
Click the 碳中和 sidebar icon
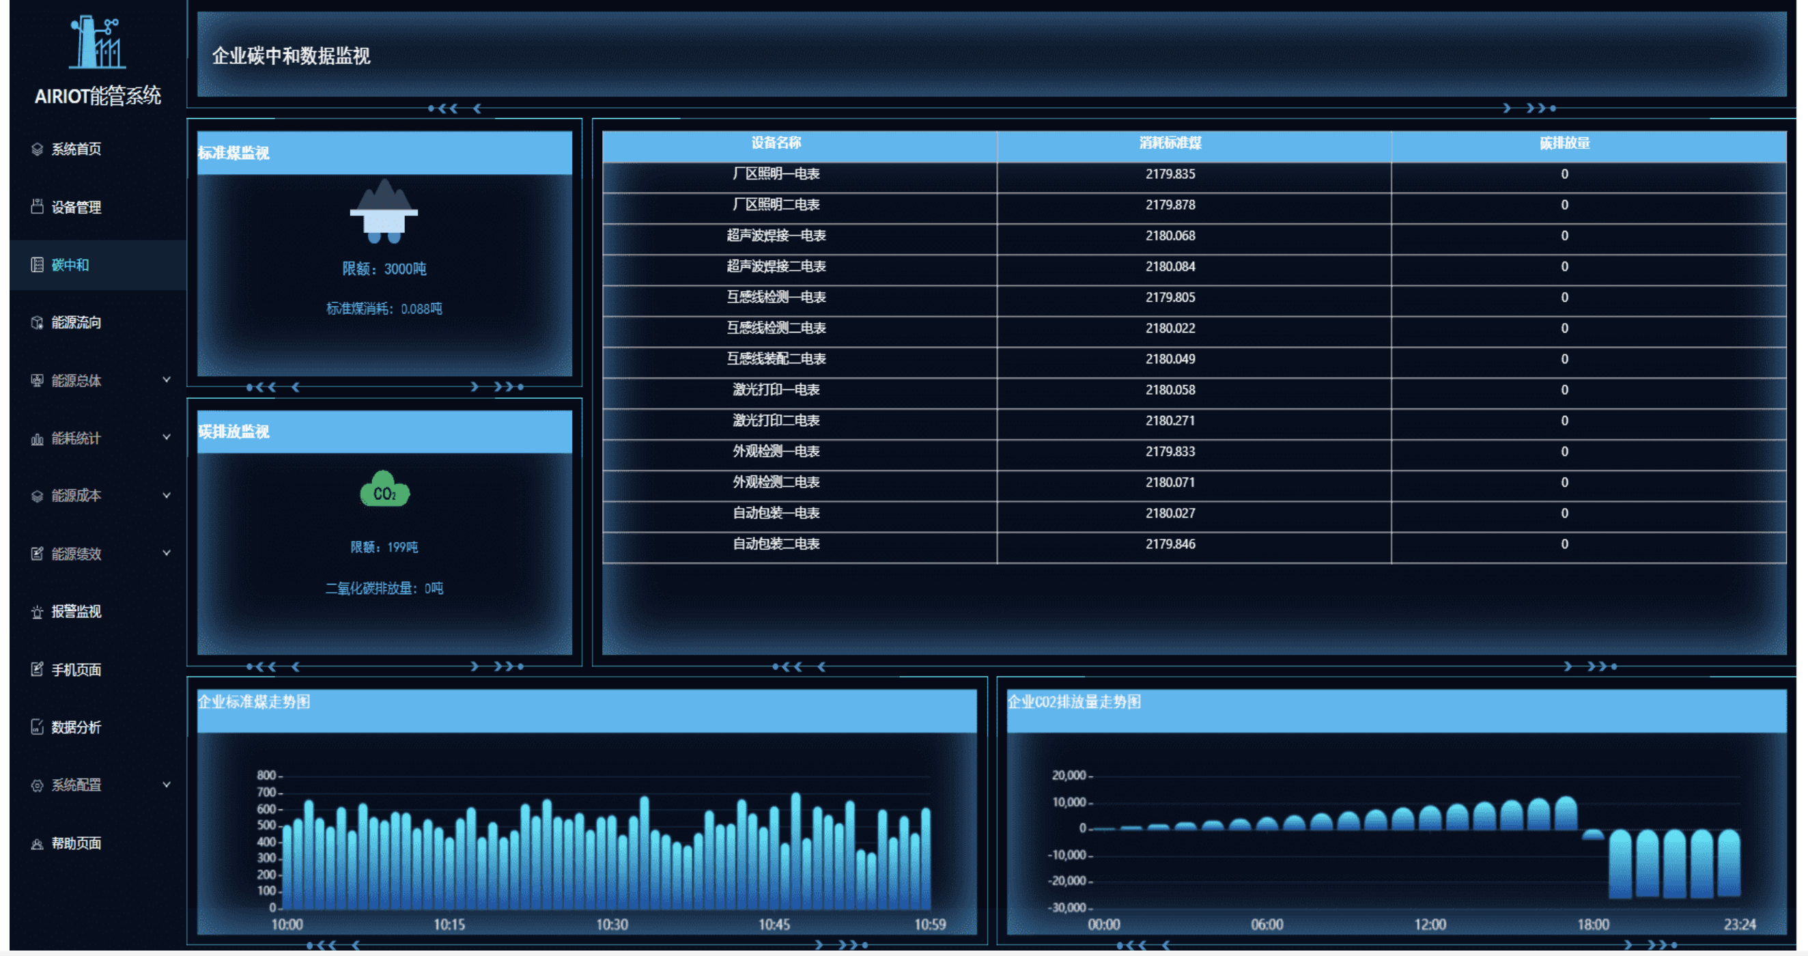point(37,265)
